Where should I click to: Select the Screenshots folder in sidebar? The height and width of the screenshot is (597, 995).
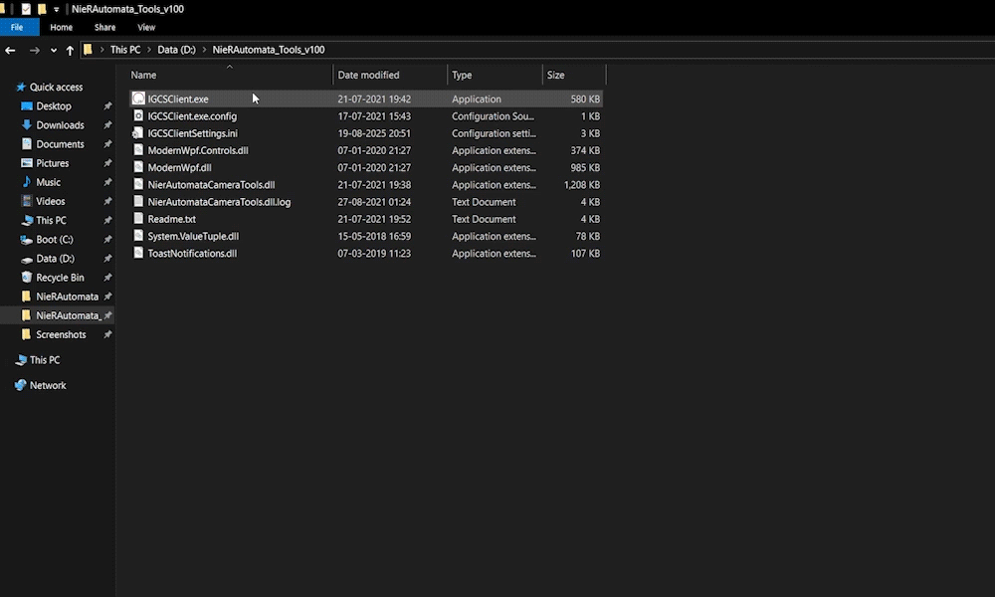(x=61, y=334)
